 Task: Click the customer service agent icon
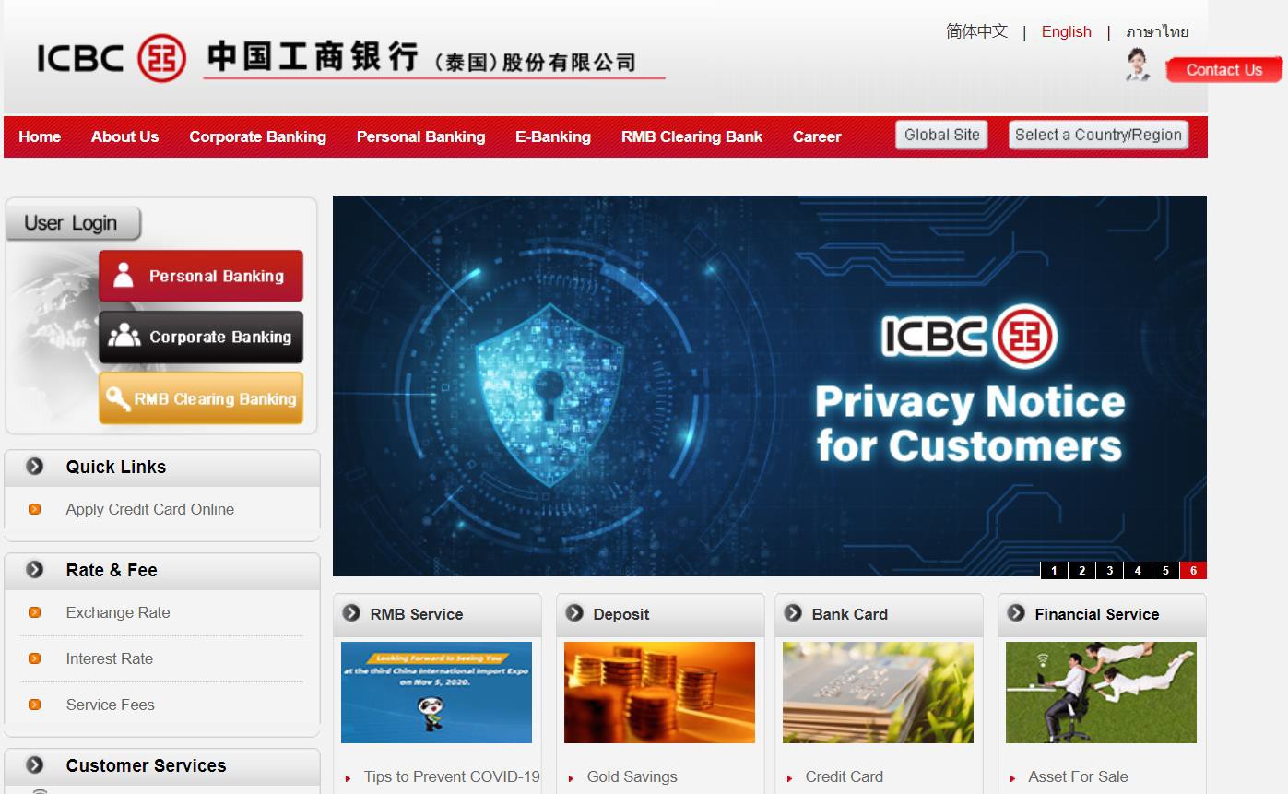click(1139, 65)
